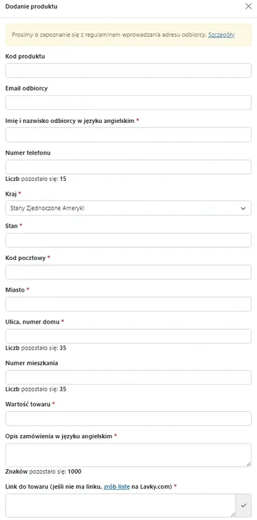Select the Wartość towaru field
Image resolution: width=257 pixels, height=520 pixels.
(x=128, y=418)
